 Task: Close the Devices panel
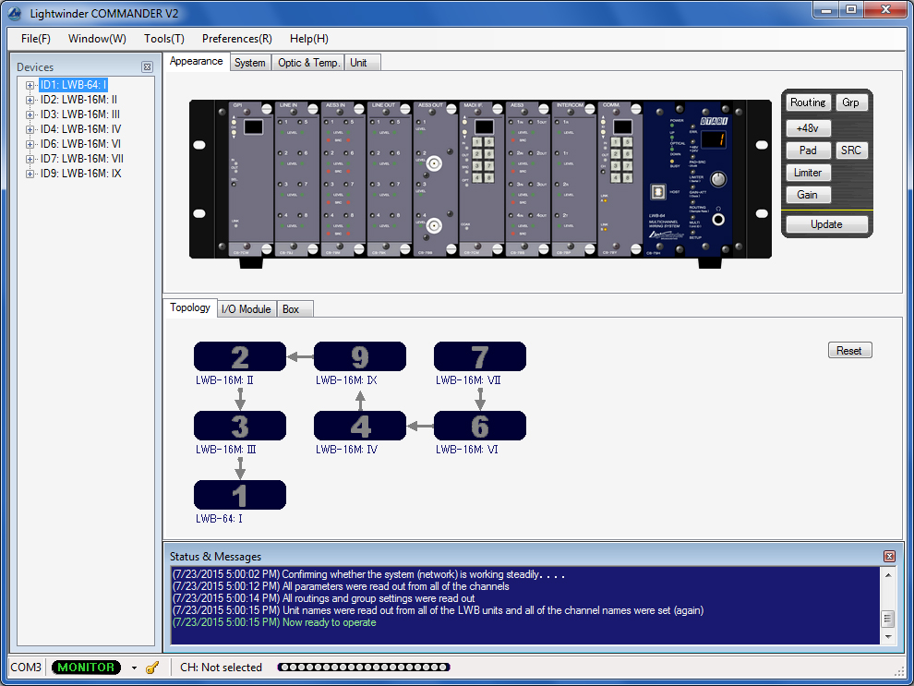click(147, 67)
